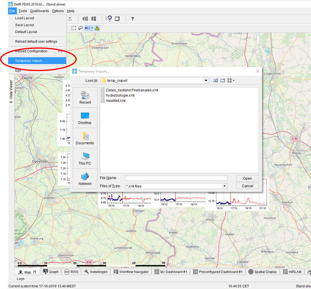The width and height of the screenshot is (311, 289).
Task: Open the Options menu
Action: click(x=58, y=11)
